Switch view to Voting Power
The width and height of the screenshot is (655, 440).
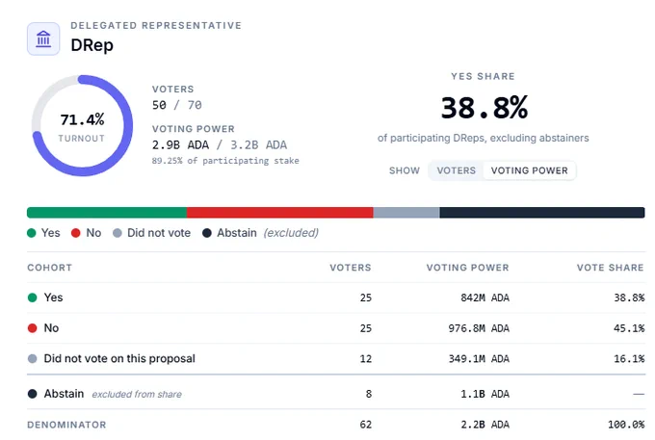[x=529, y=170]
